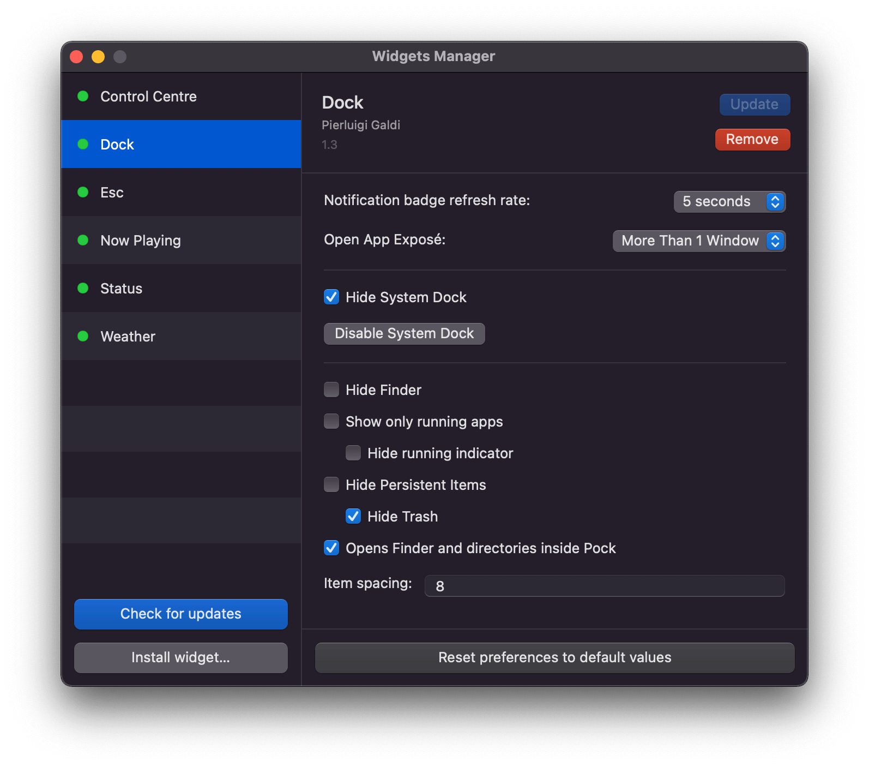Click Notification badge refresh rate label
Viewport: 869px width, 767px height.
point(427,200)
